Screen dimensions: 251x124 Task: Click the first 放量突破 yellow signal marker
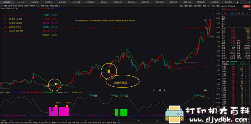56,84
